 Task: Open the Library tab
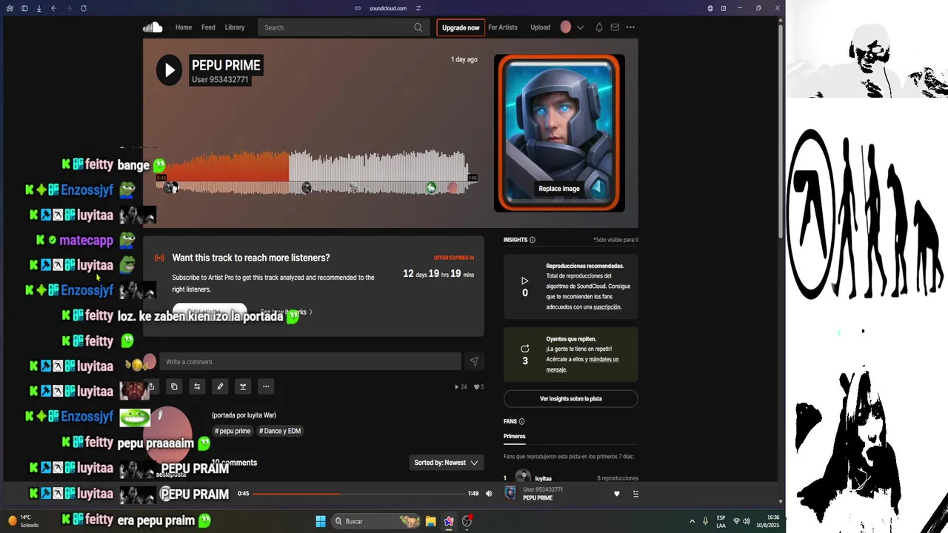tap(235, 27)
